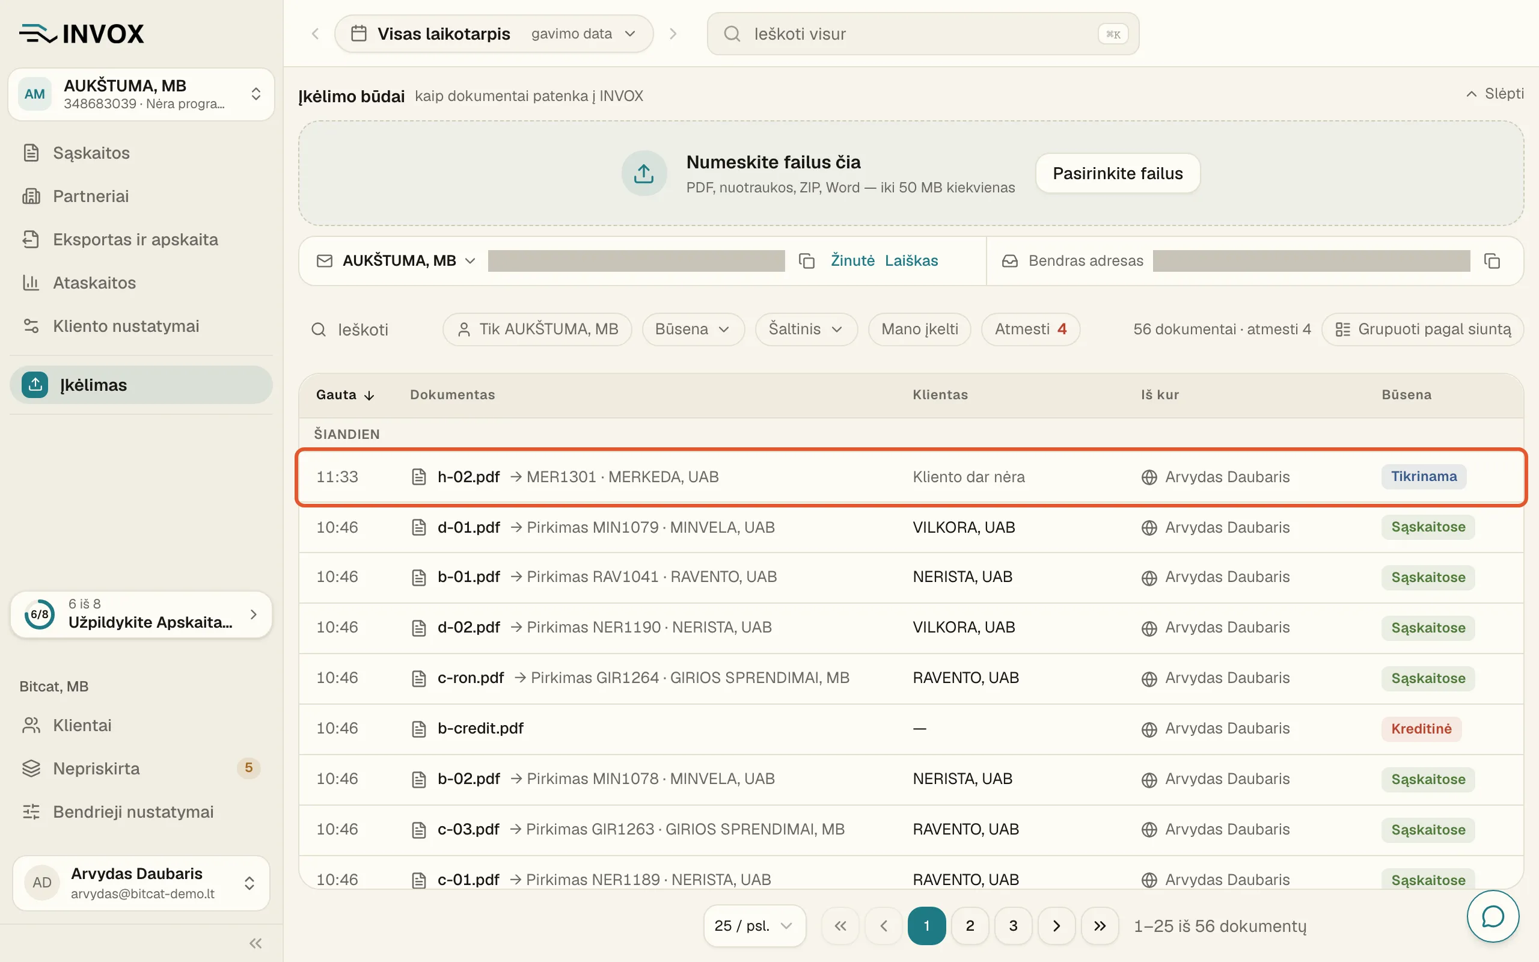Sort by Gauta column header
Screen dimensions: 1539x962
pyautogui.click(x=345, y=394)
